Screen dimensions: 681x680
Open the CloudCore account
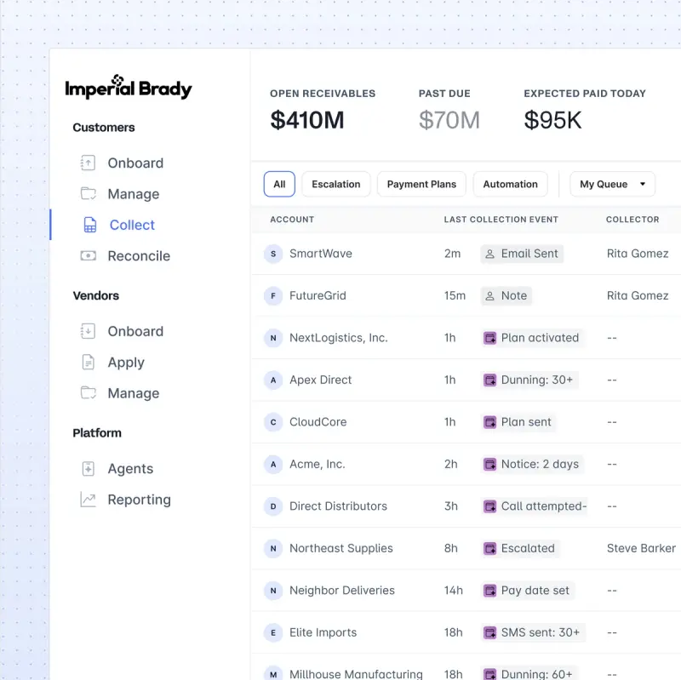coord(318,422)
